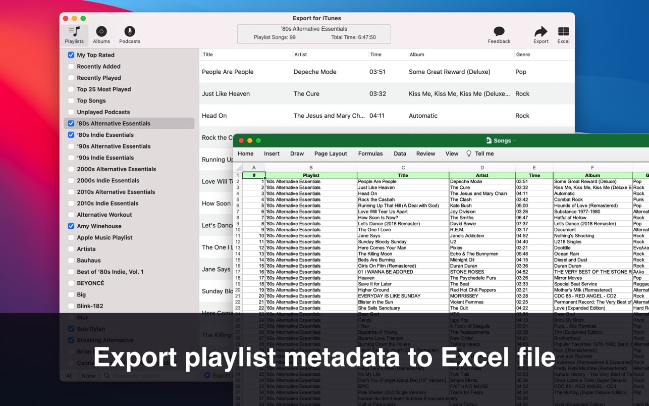Click the Excel spreadsheet icon

563,32
